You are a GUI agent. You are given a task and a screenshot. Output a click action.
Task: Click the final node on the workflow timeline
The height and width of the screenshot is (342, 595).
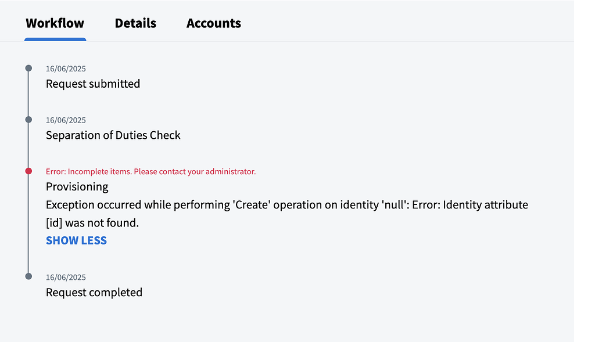click(x=28, y=276)
